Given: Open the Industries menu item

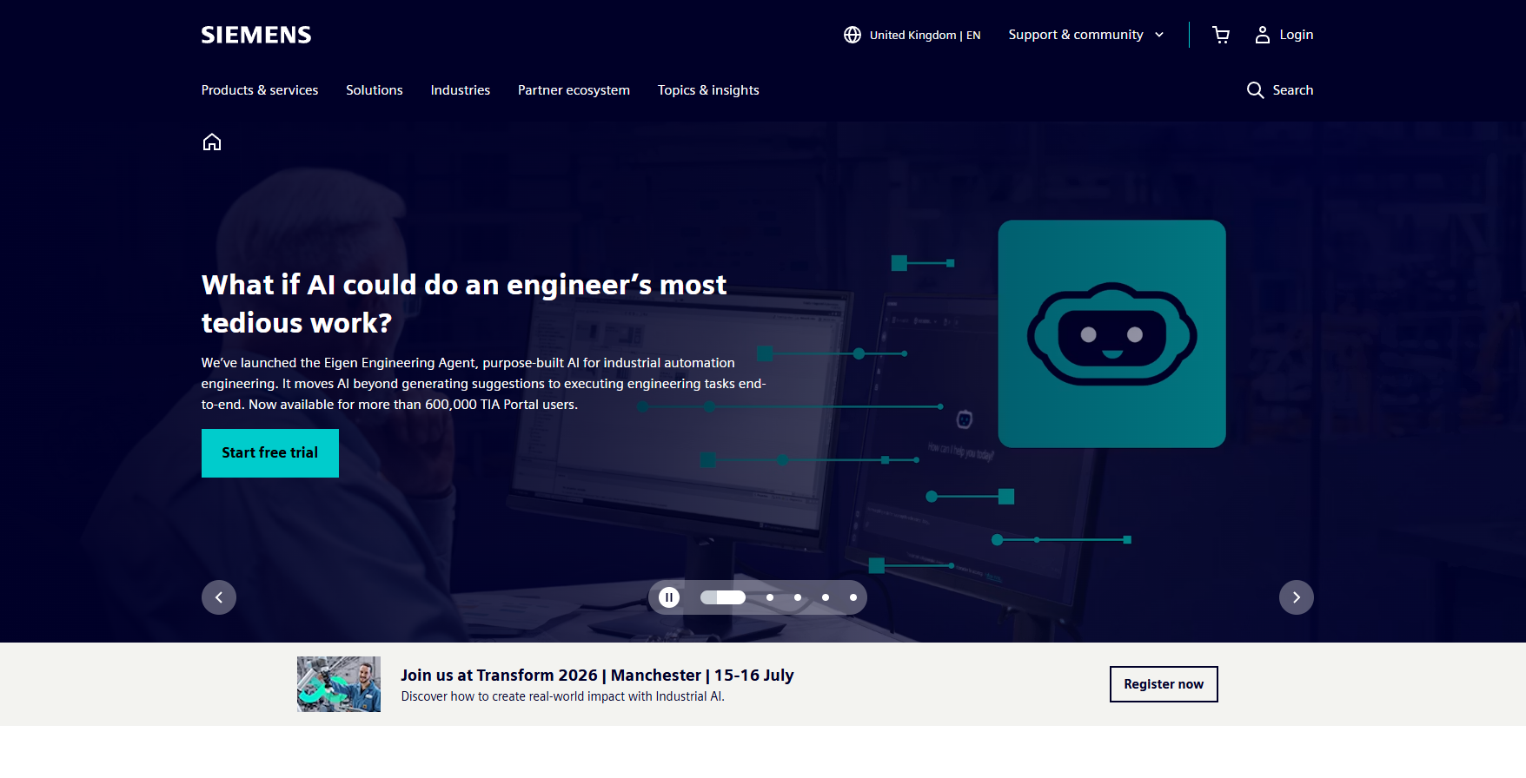Looking at the screenshot, I should coord(461,90).
